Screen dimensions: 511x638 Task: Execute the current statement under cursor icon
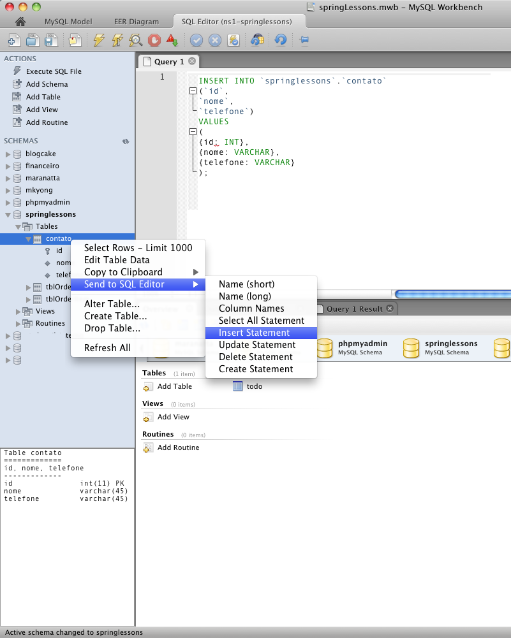pyautogui.click(x=117, y=40)
